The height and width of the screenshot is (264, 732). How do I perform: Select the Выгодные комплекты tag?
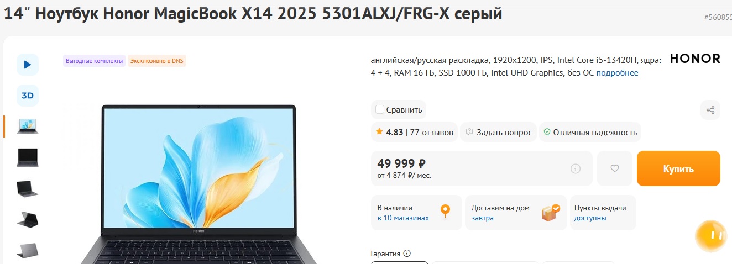pos(95,61)
